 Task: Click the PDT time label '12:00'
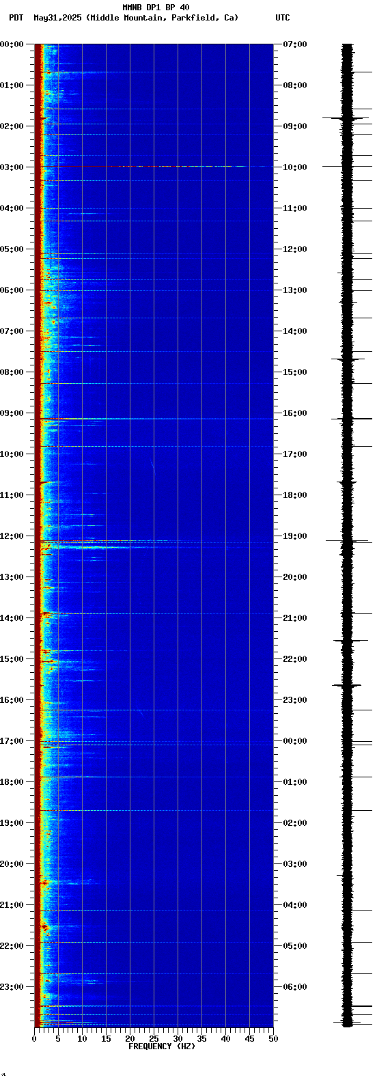(12, 536)
